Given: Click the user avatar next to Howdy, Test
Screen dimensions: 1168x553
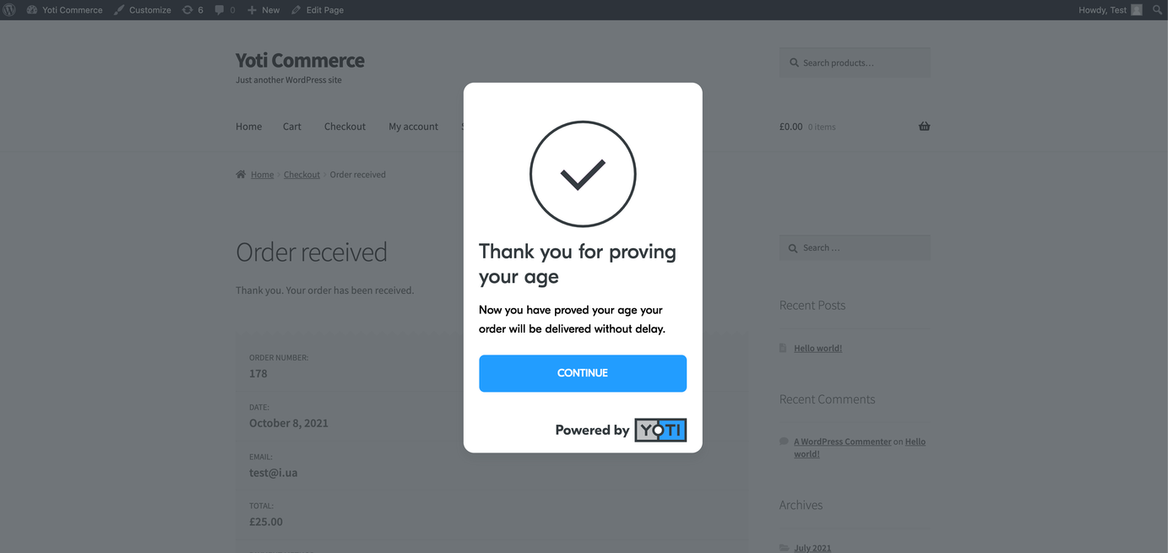Looking at the screenshot, I should [1137, 10].
